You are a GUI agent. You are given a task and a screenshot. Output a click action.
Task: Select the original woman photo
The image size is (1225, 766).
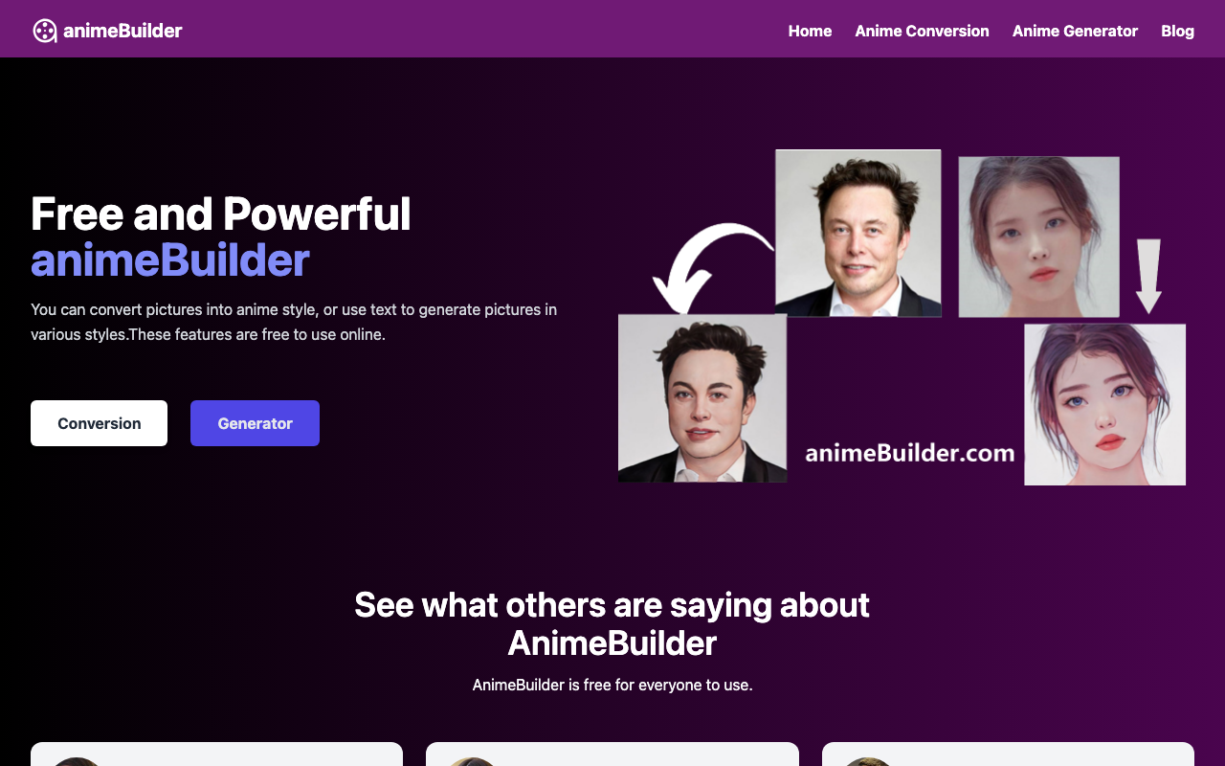click(x=1039, y=237)
